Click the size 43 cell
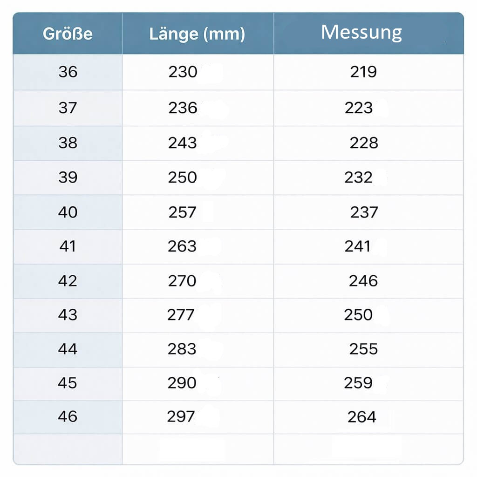 68,315
